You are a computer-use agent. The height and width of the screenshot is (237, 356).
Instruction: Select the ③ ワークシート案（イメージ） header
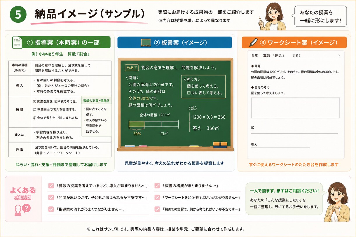(294, 43)
